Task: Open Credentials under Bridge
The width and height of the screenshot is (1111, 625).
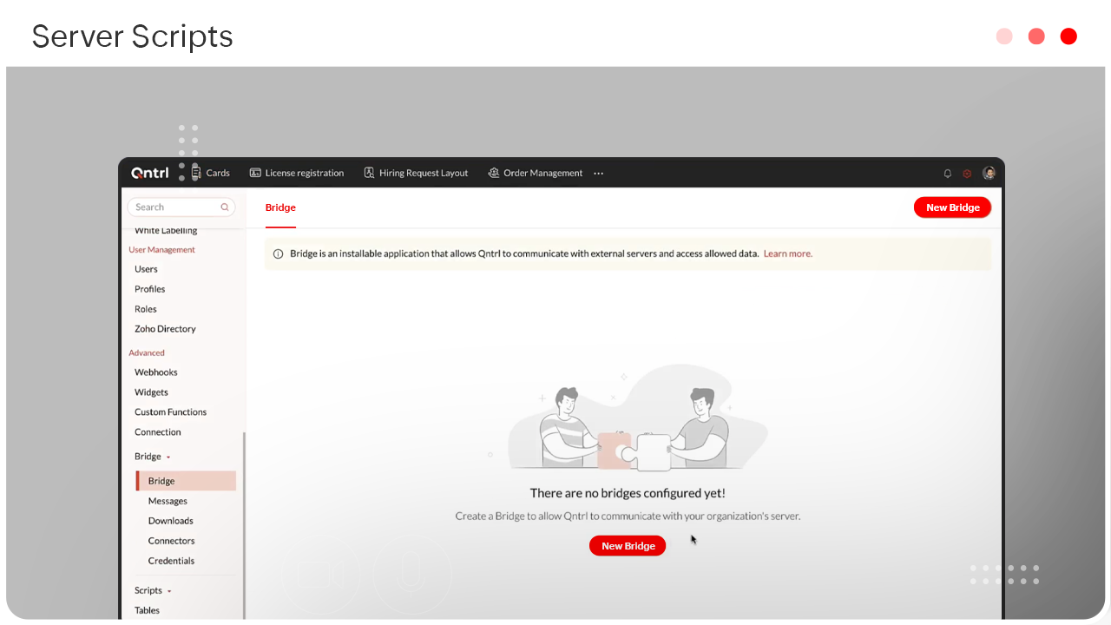Action: 171,561
